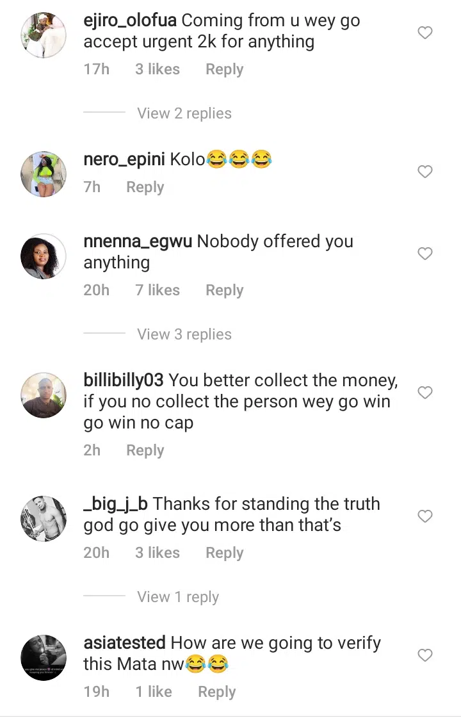Open the asiatested username link

(x=125, y=642)
